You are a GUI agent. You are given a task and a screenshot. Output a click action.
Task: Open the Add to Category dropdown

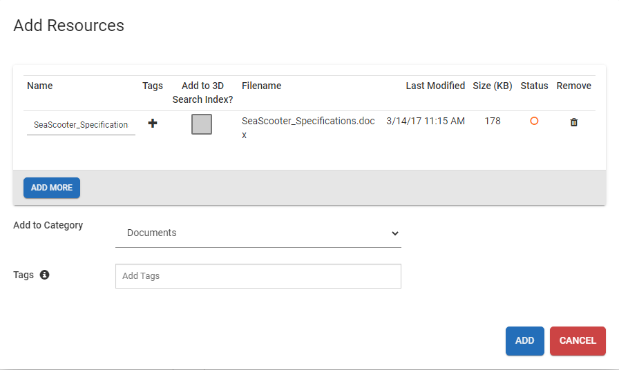(x=258, y=233)
